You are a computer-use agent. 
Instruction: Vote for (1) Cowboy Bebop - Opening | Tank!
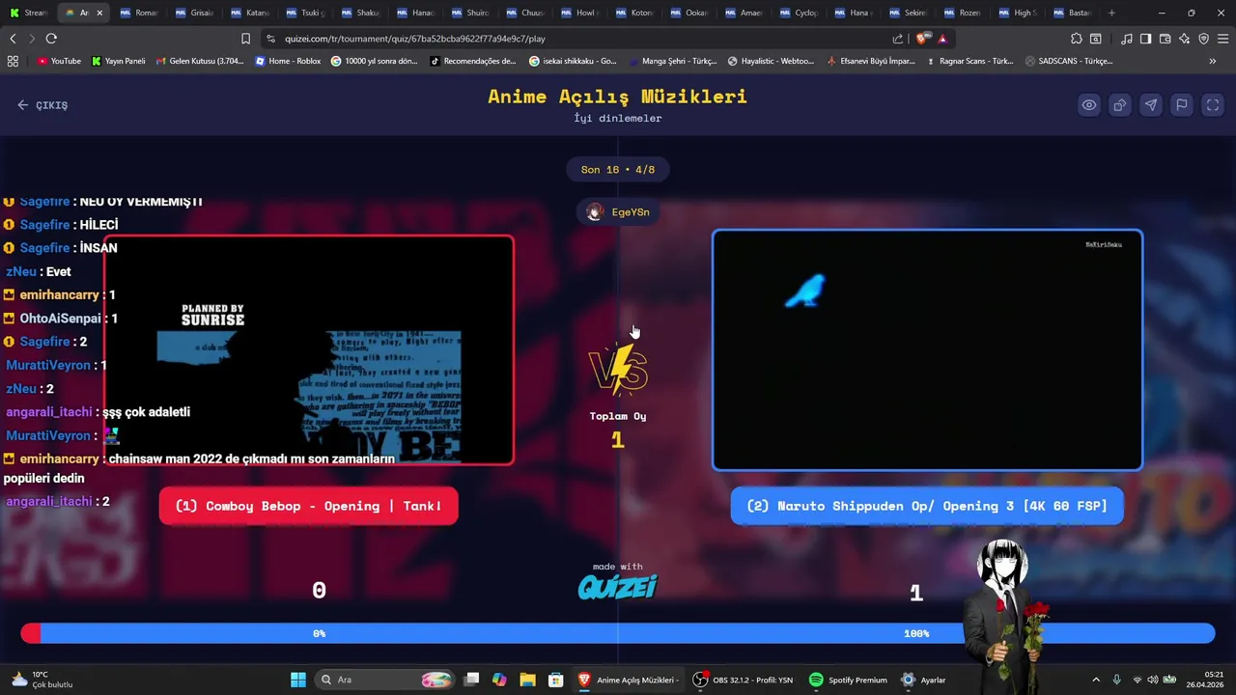pyautogui.click(x=308, y=506)
